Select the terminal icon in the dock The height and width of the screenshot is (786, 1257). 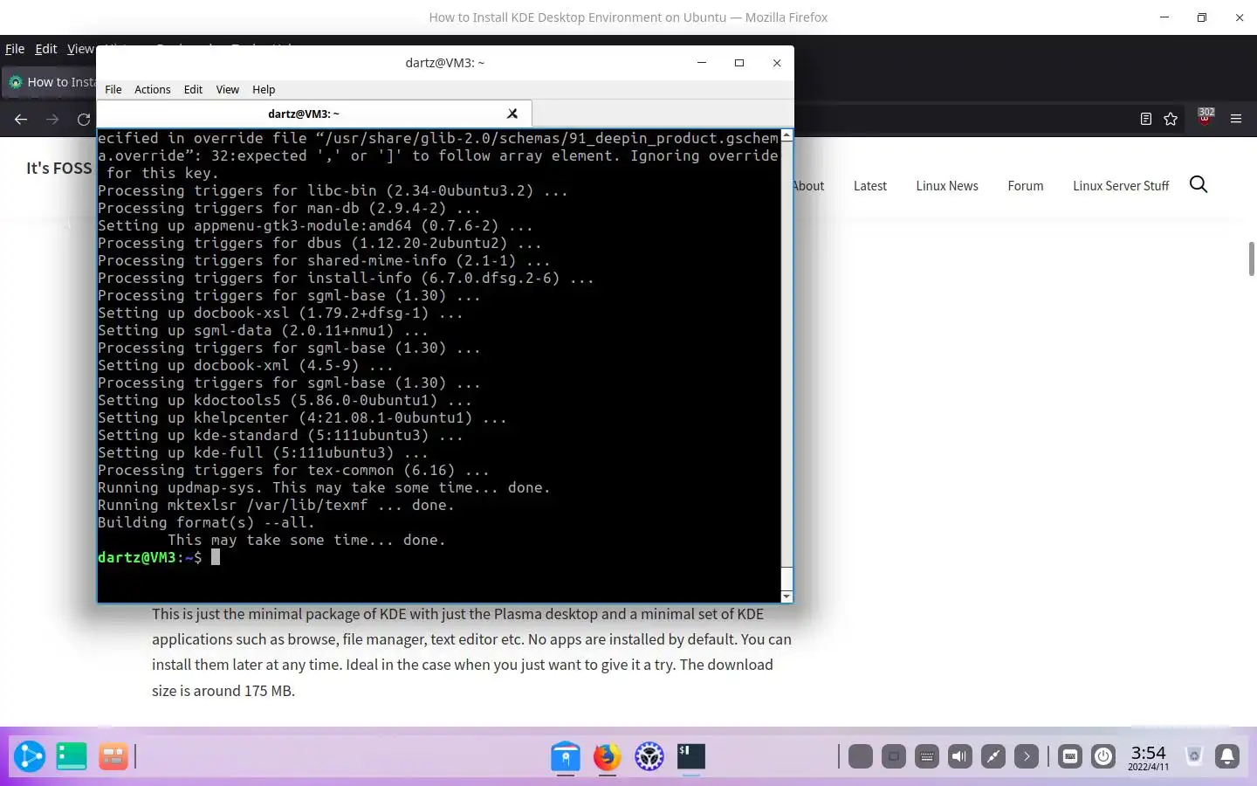coord(691,756)
